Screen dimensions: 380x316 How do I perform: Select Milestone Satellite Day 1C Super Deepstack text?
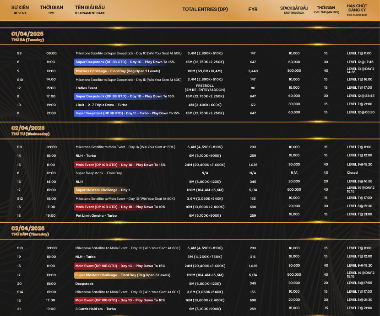click(x=129, y=53)
